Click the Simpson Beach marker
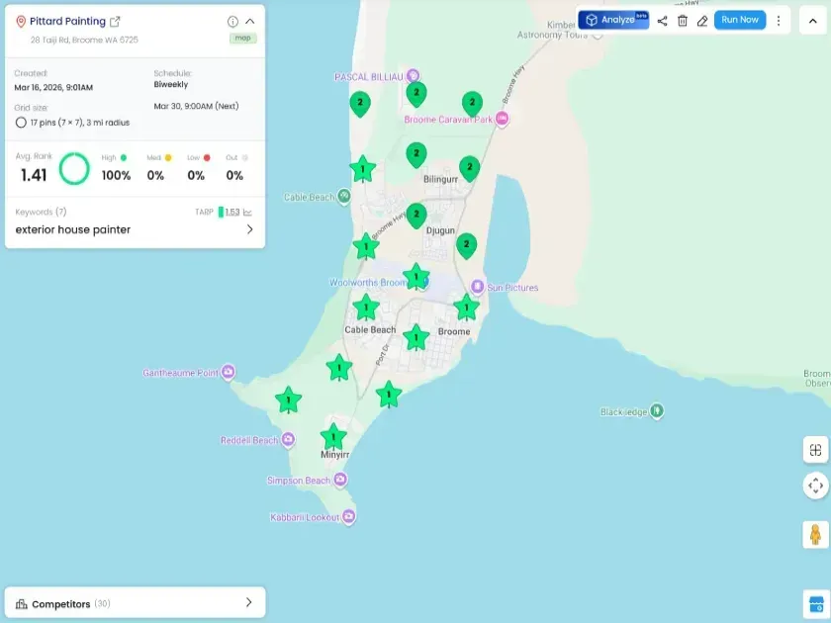Viewport: 831px width, 623px height. point(340,480)
